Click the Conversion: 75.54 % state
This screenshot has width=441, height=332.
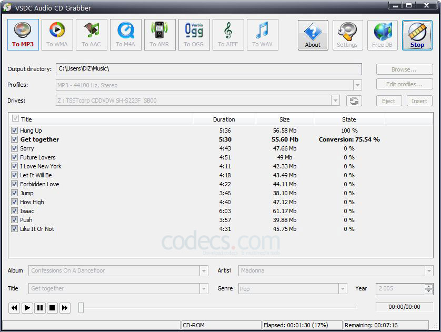tap(349, 139)
